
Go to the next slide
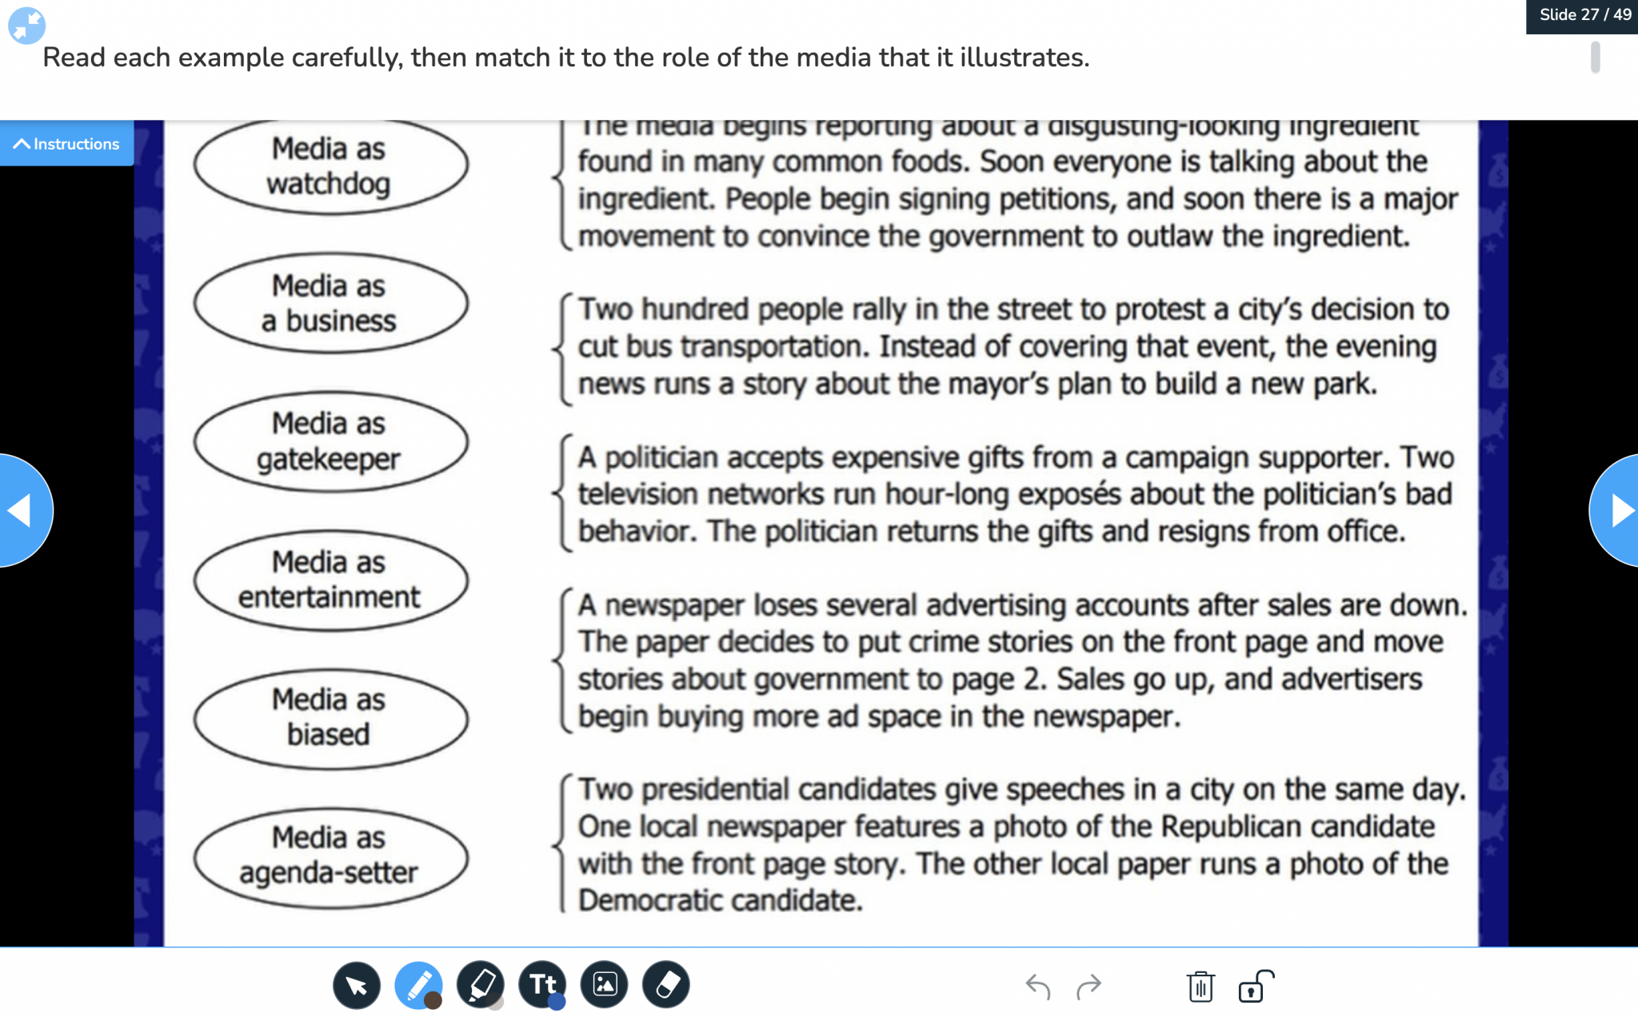pyautogui.click(x=1620, y=509)
